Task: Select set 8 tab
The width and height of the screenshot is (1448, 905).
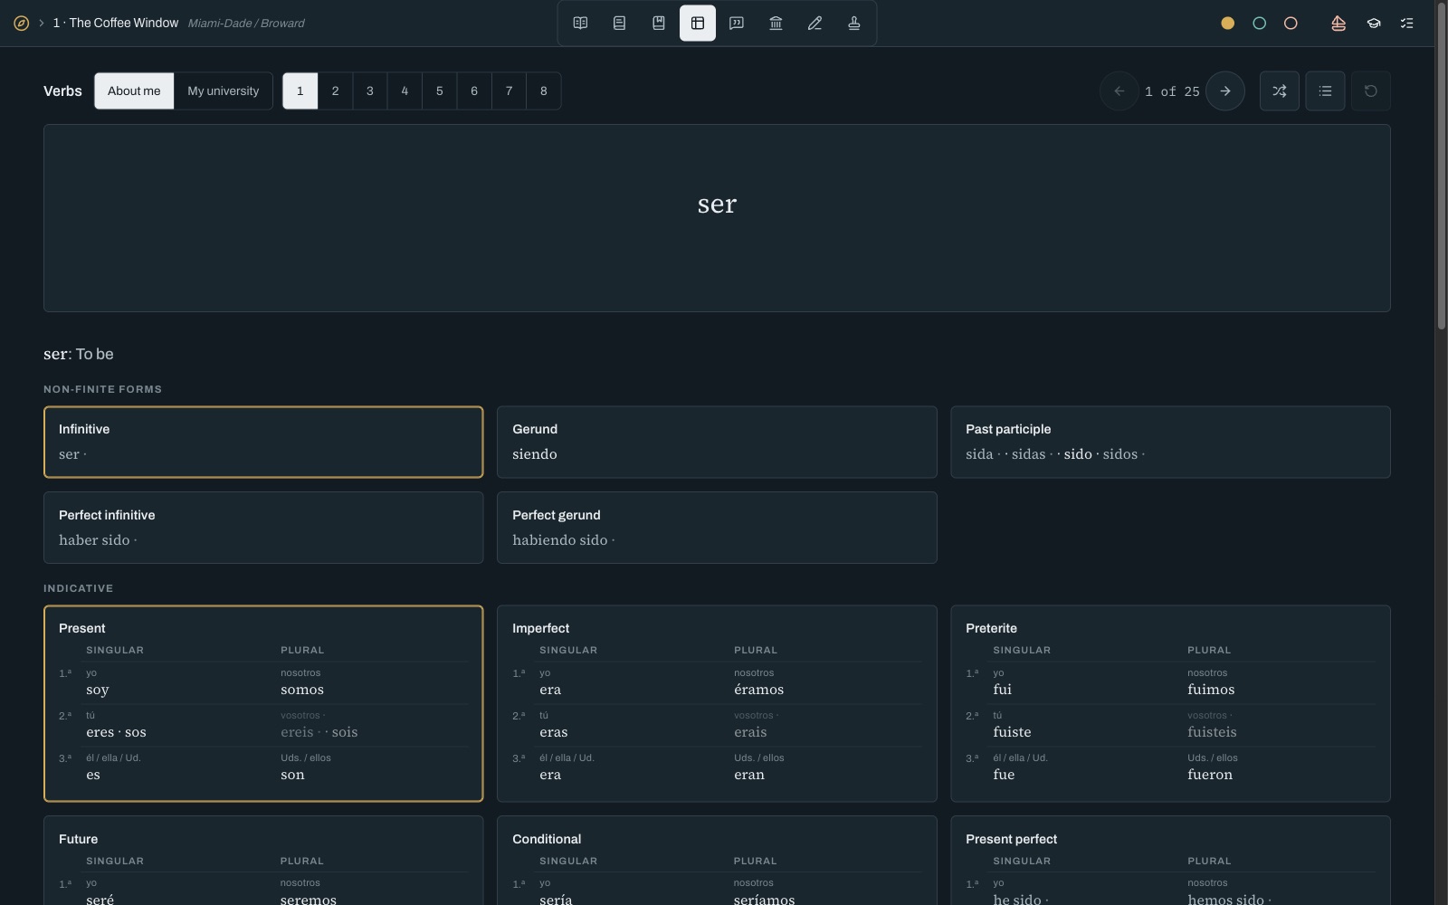Action: (x=543, y=90)
